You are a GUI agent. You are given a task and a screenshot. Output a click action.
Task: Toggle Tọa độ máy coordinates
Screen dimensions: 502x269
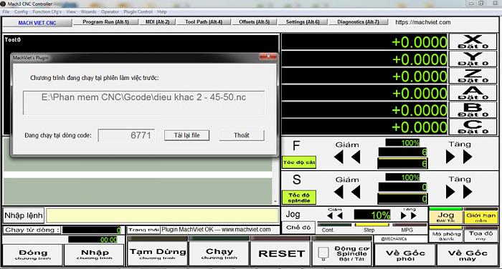point(481,236)
